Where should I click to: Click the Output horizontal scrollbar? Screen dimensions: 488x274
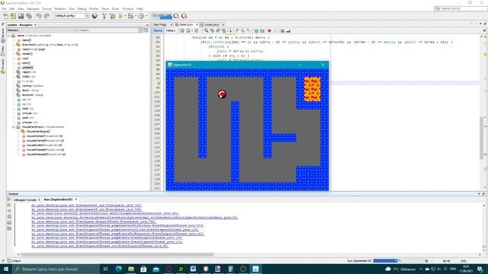pos(117,254)
